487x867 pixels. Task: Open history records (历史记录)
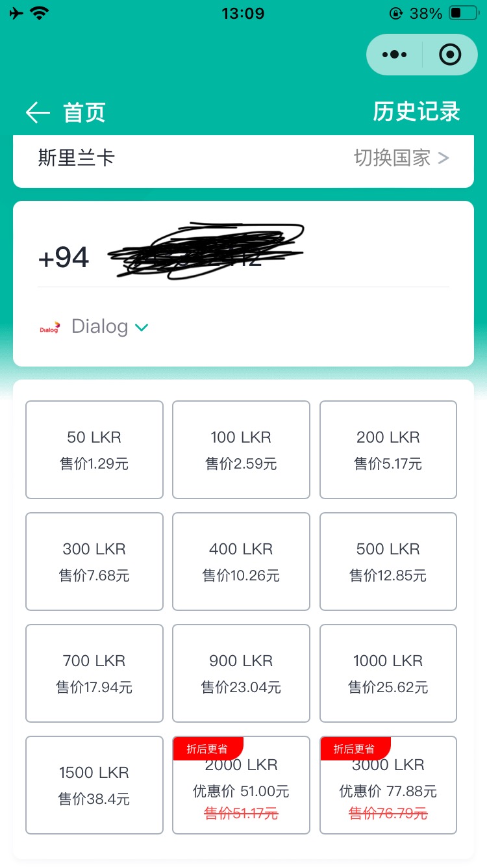click(x=416, y=112)
